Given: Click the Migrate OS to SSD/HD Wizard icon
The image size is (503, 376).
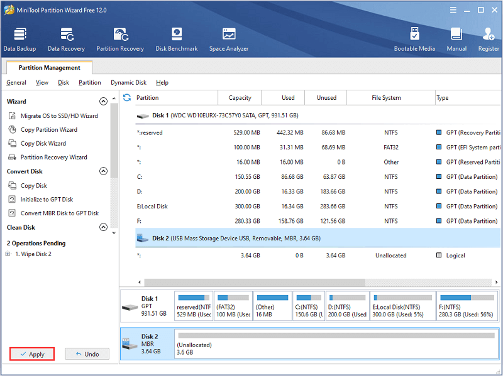Looking at the screenshot, I should [x=12, y=115].
